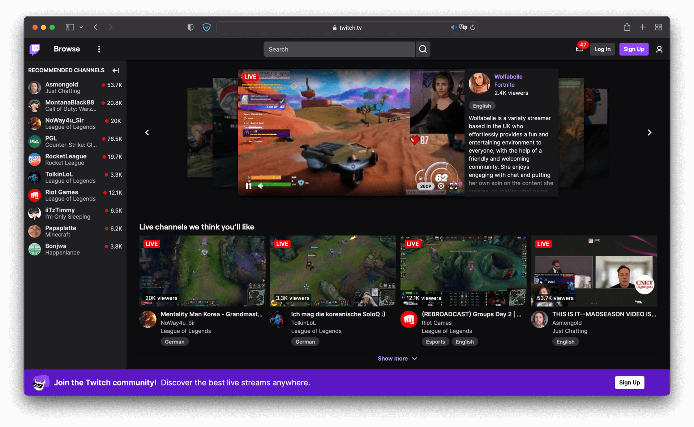Open Wolfabelle's avatar picture
694x427 pixels.
479,83
